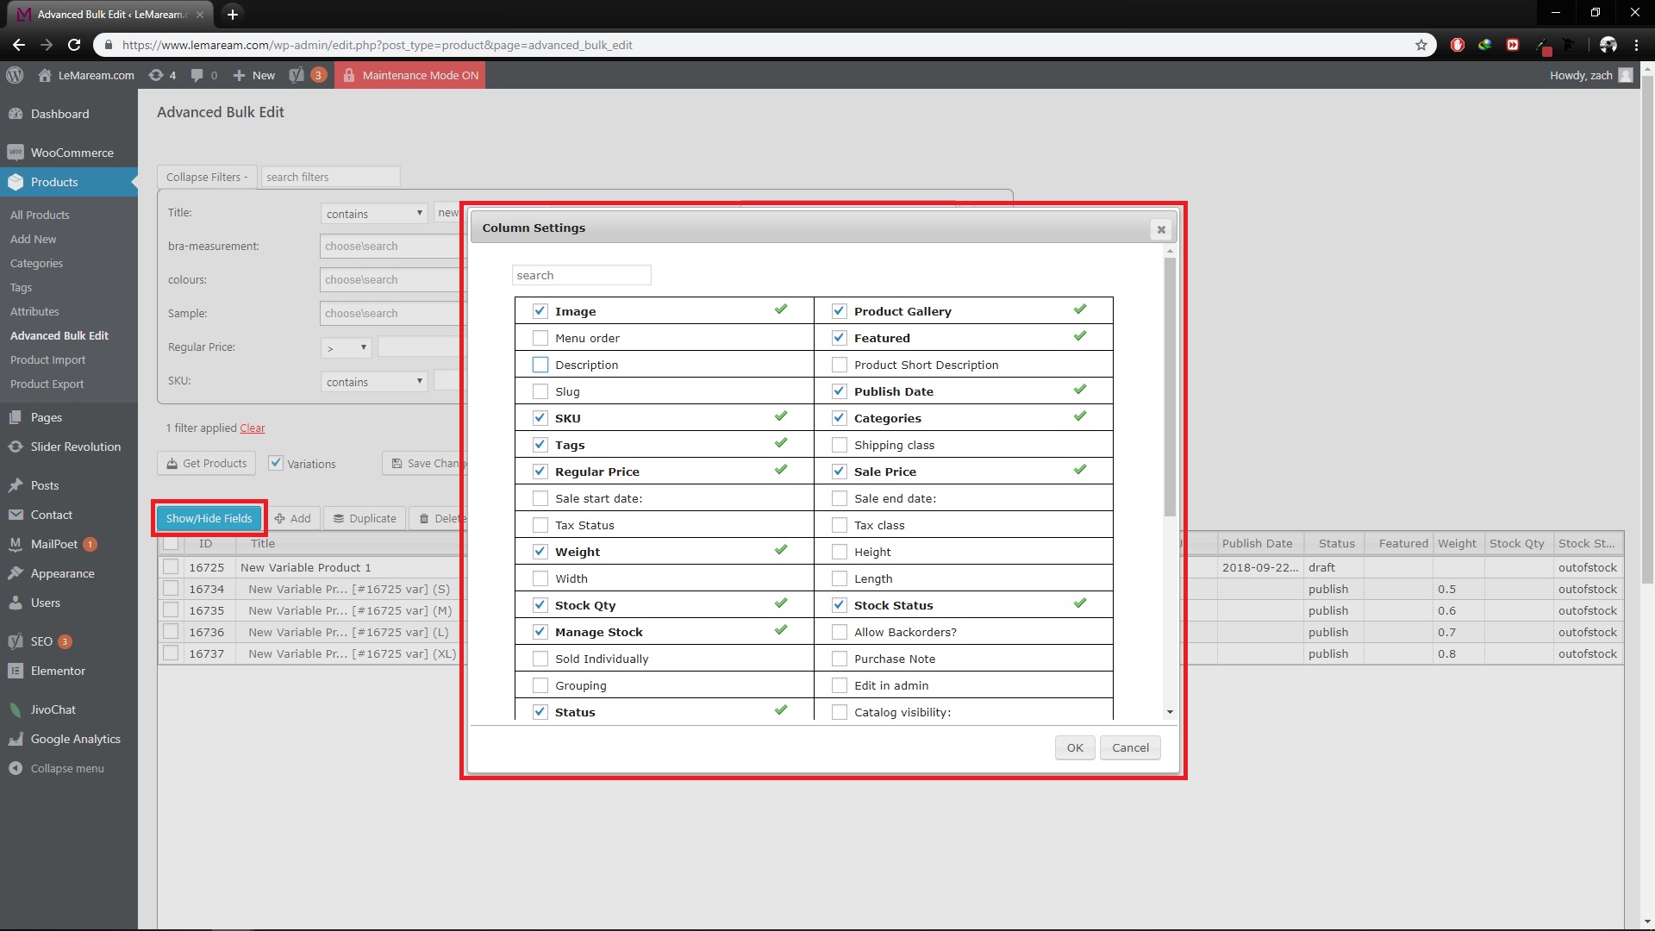Open Product Export submenu item
The width and height of the screenshot is (1655, 931).
(47, 384)
